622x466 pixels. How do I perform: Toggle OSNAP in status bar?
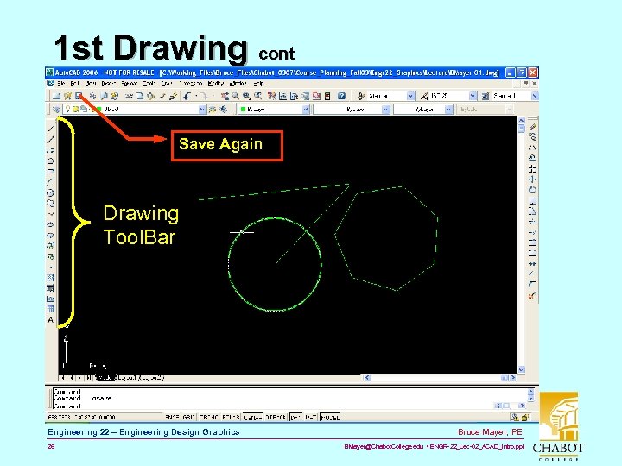click(252, 418)
